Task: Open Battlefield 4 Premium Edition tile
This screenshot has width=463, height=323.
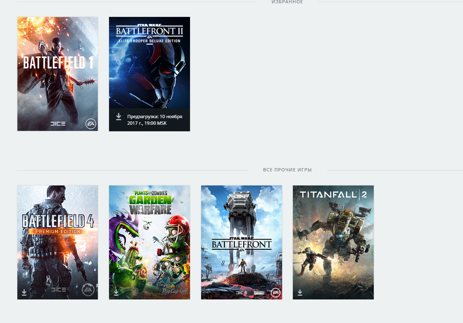Action: [x=57, y=242]
